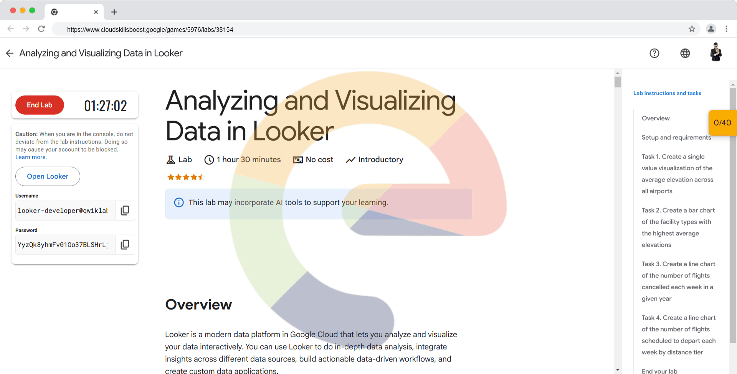737x374 pixels.
Task: Reload the current page
Action: (41, 29)
